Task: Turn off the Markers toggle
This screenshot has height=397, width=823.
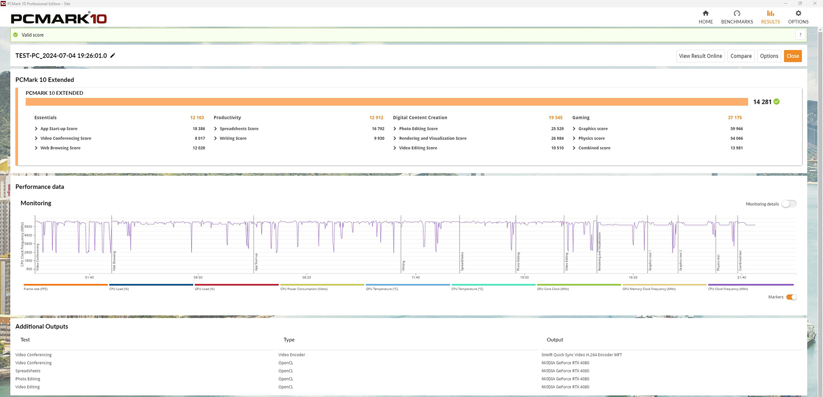Action: tap(791, 297)
